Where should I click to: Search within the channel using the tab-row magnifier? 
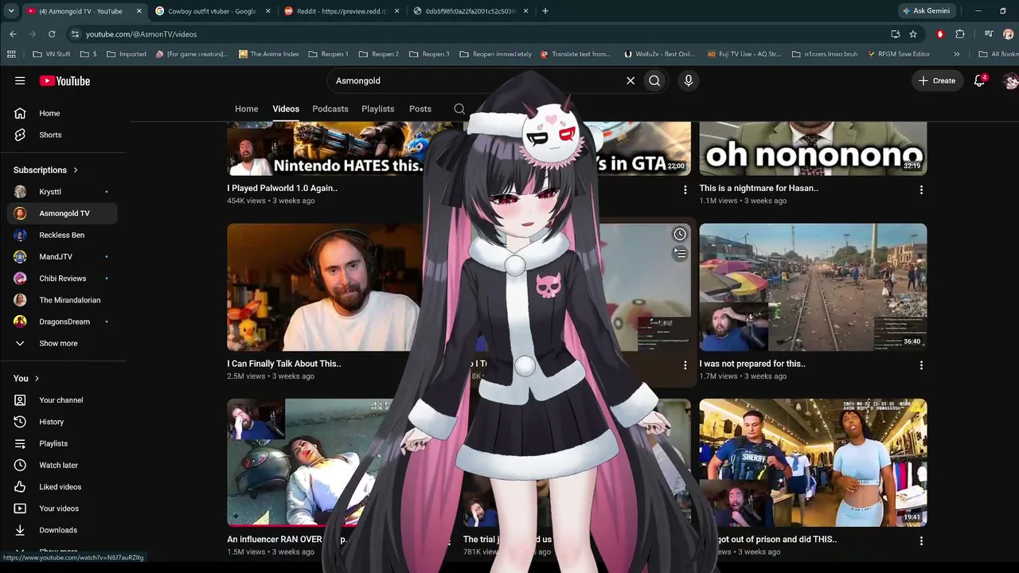tap(459, 109)
